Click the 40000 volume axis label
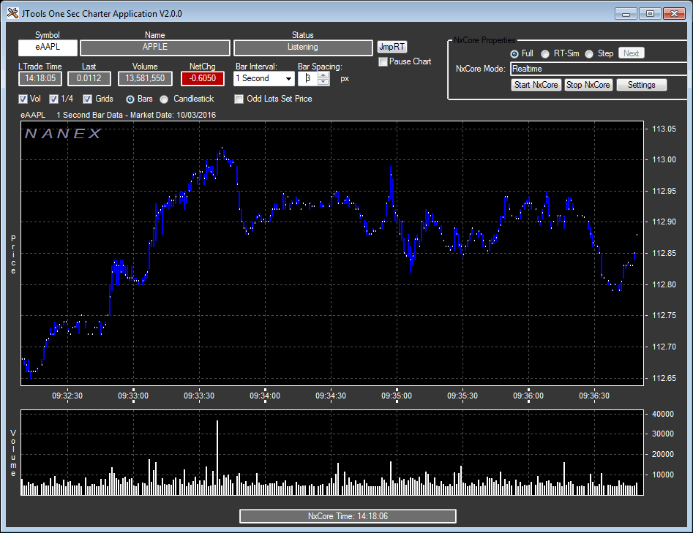The width and height of the screenshot is (693, 533). (663, 415)
